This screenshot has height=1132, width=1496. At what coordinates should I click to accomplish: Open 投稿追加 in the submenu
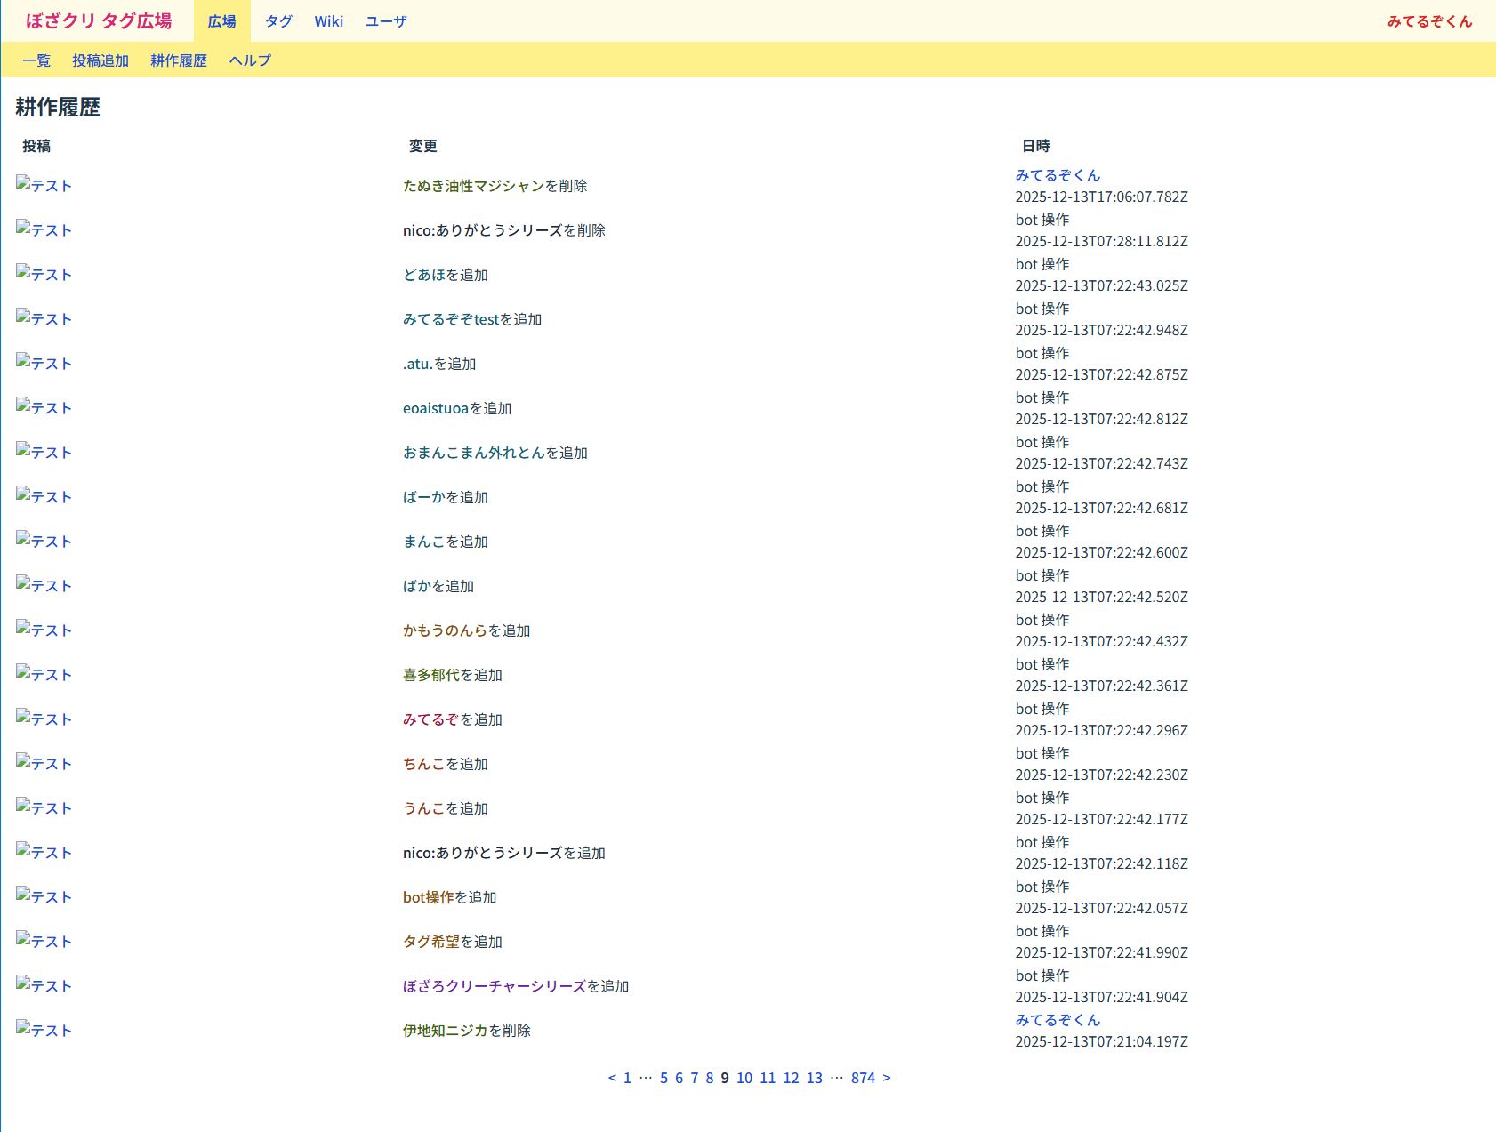(101, 60)
